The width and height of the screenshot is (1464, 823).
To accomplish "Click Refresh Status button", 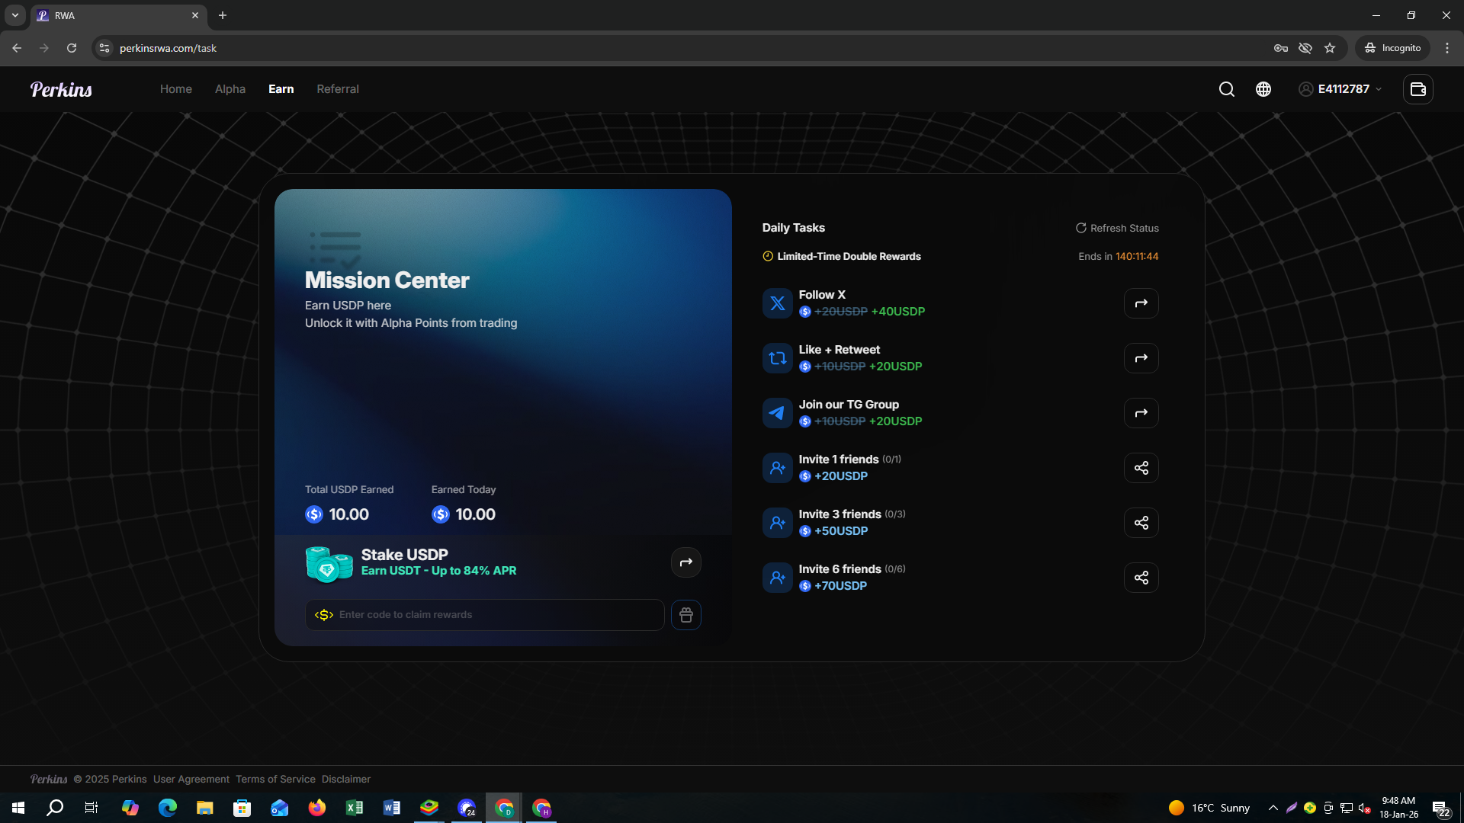I will pos(1117,228).
